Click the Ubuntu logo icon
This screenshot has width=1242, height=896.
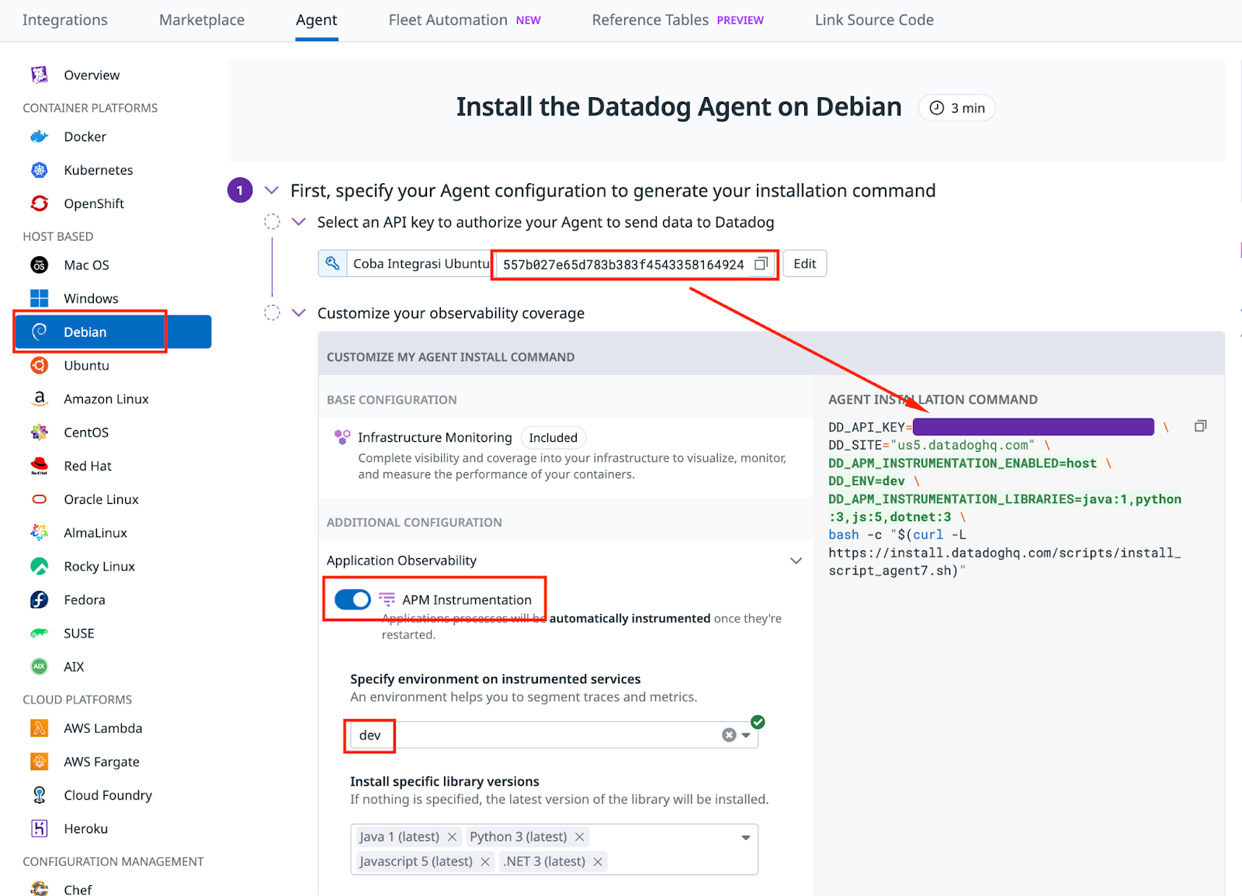(40, 365)
